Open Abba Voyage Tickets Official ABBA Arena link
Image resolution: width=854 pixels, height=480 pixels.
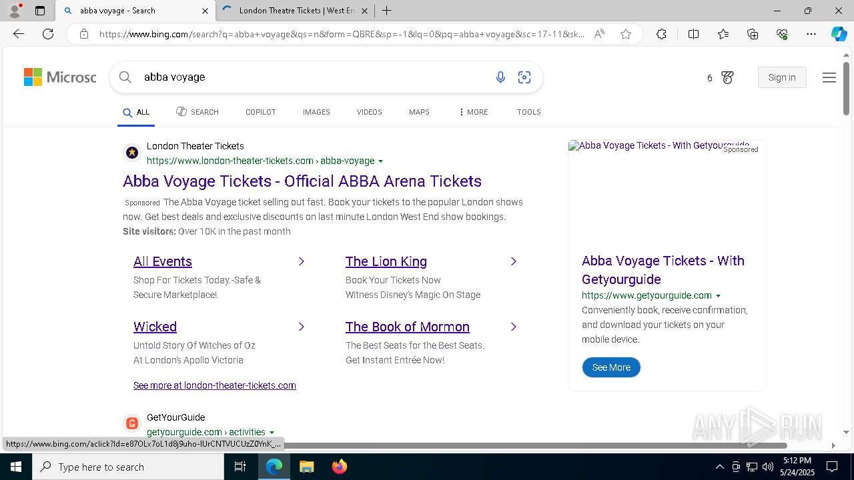click(x=302, y=181)
